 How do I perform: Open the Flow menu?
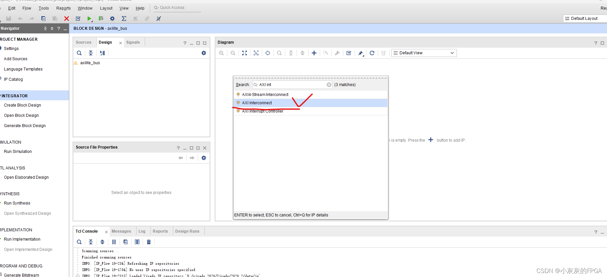pyautogui.click(x=27, y=8)
